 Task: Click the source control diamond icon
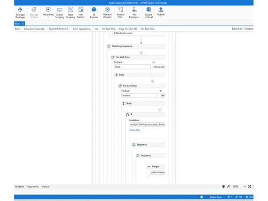pyautogui.click(x=247, y=197)
